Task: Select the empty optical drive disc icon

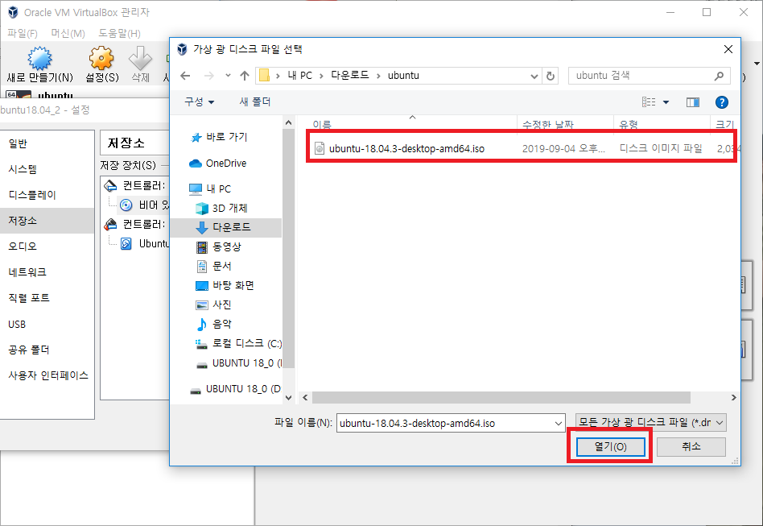Action: (126, 205)
